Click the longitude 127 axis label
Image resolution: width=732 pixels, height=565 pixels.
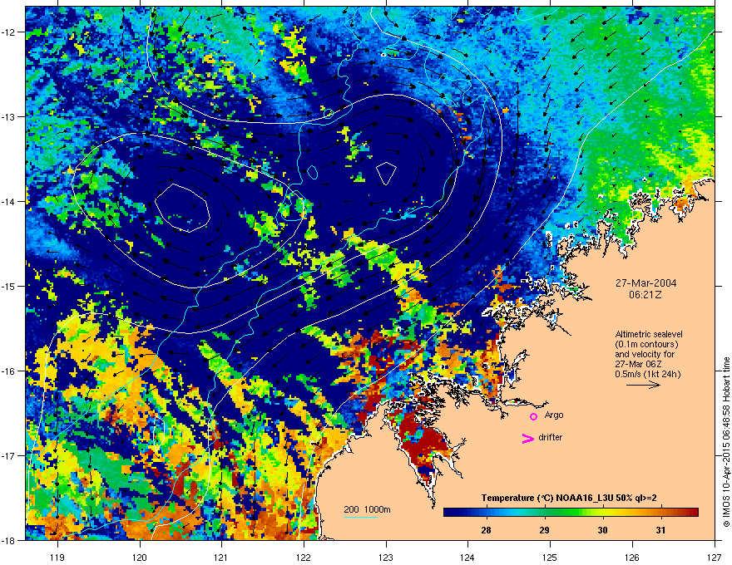[715, 557]
